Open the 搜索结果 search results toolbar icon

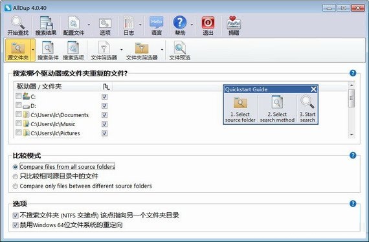tap(46, 26)
